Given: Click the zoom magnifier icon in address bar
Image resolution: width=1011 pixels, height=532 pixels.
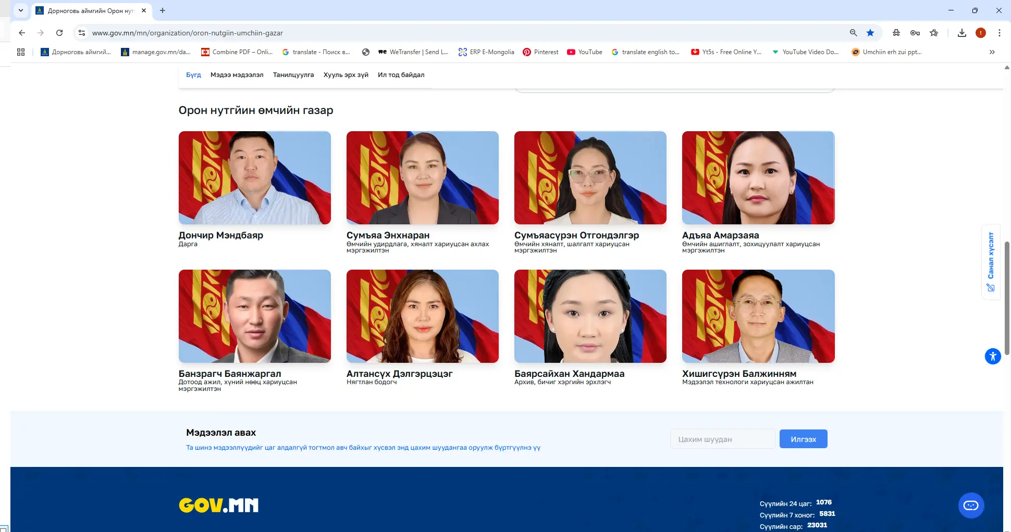Looking at the screenshot, I should (853, 33).
